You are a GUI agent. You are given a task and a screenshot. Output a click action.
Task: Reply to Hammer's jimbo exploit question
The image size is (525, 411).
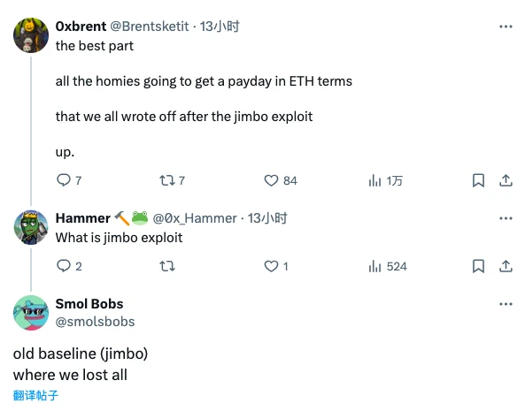(69, 266)
